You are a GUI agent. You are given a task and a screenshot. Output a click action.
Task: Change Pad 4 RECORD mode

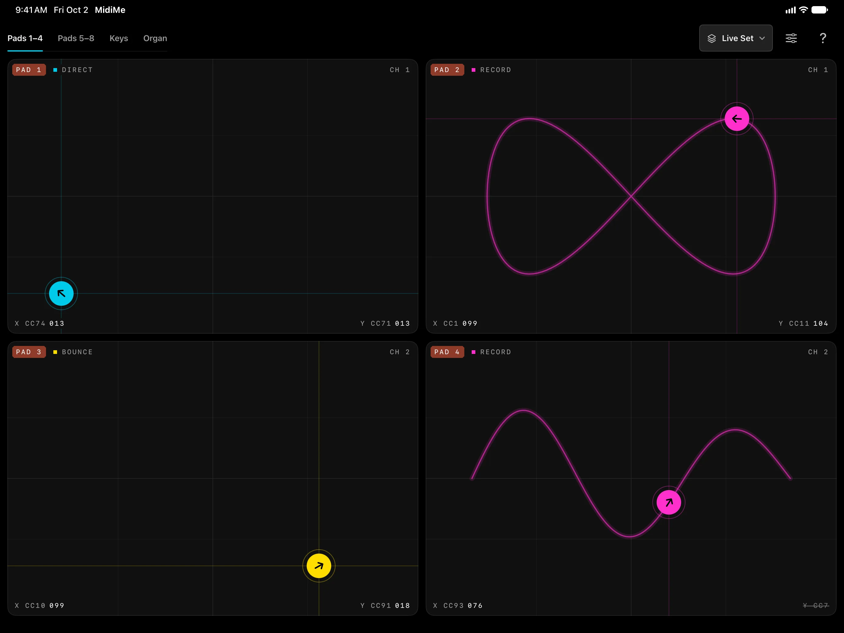pyautogui.click(x=491, y=352)
